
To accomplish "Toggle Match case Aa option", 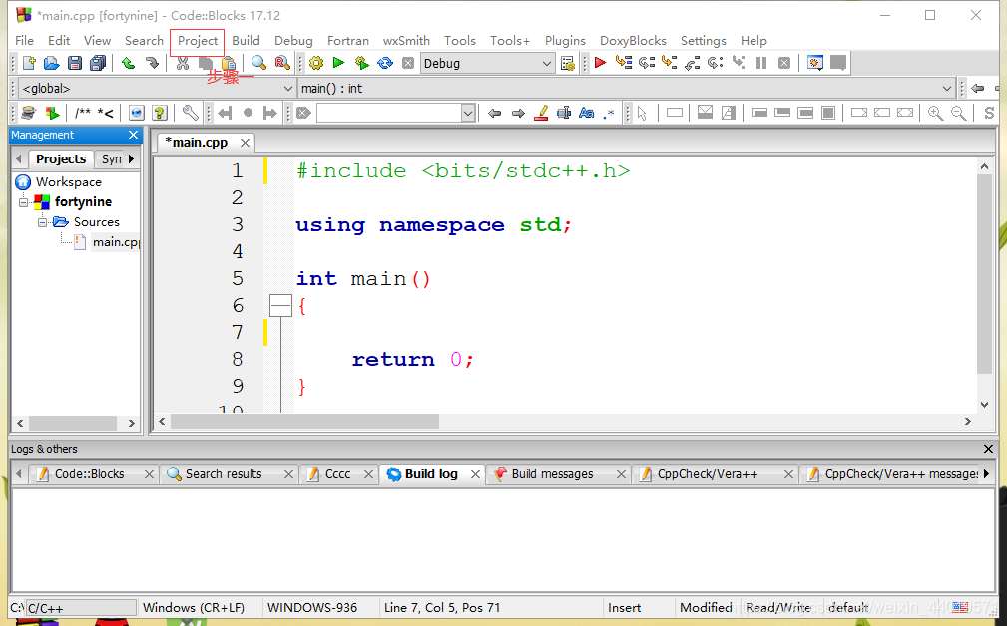I will point(586,113).
